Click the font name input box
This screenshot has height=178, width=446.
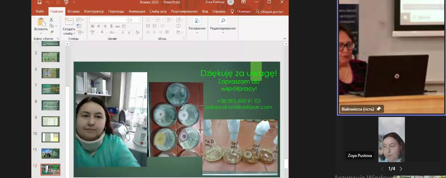(x=108, y=20)
